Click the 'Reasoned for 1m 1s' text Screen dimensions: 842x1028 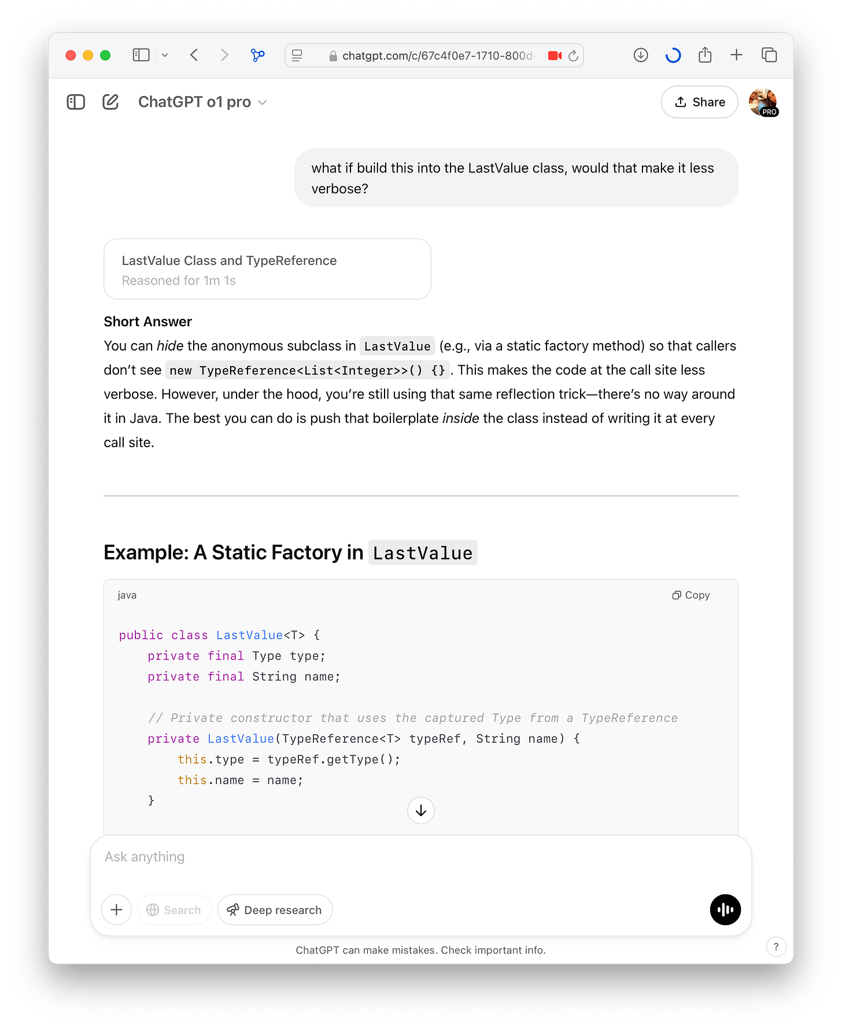coord(179,281)
